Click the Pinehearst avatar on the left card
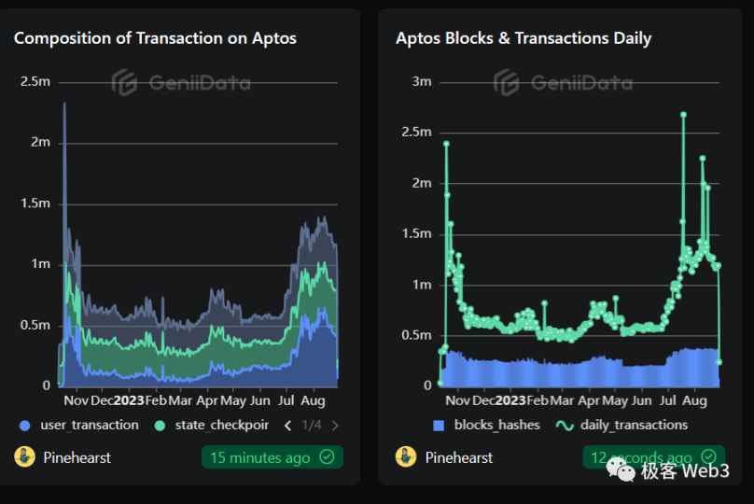Viewport: 754px width, 504px height. [24, 457]
